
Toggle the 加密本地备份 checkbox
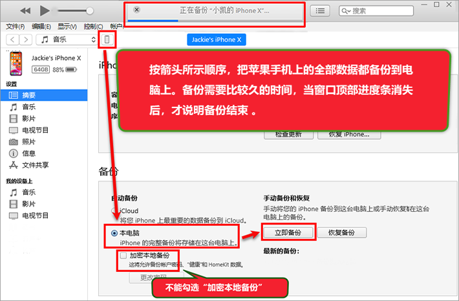pyautogui.click(x=123, y=256)
